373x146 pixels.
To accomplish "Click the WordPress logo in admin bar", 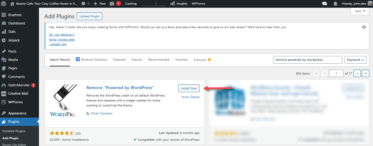I will 4,4.
